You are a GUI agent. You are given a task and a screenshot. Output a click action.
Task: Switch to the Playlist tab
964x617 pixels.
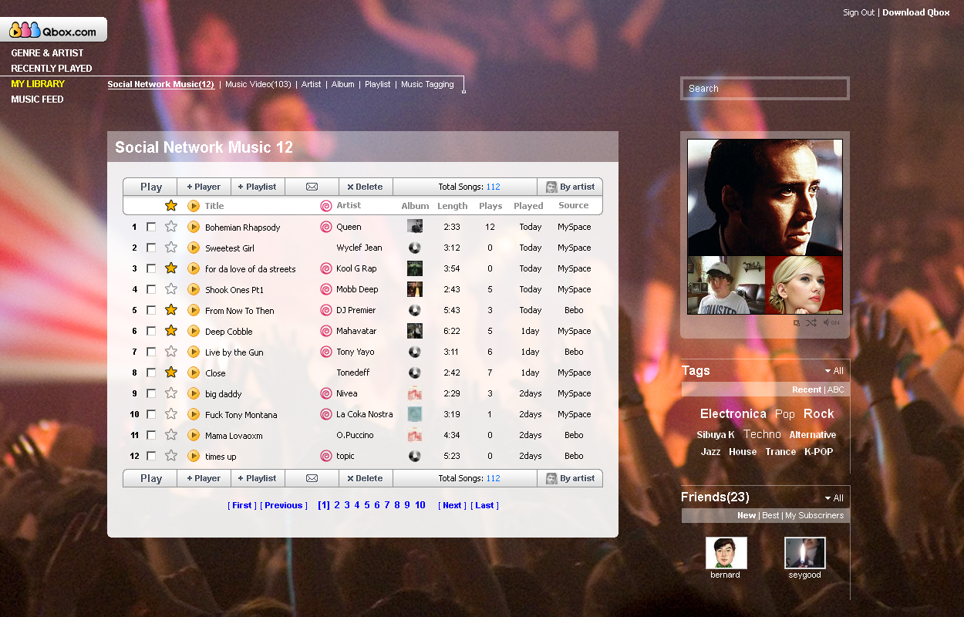click(x=378, y=84)
